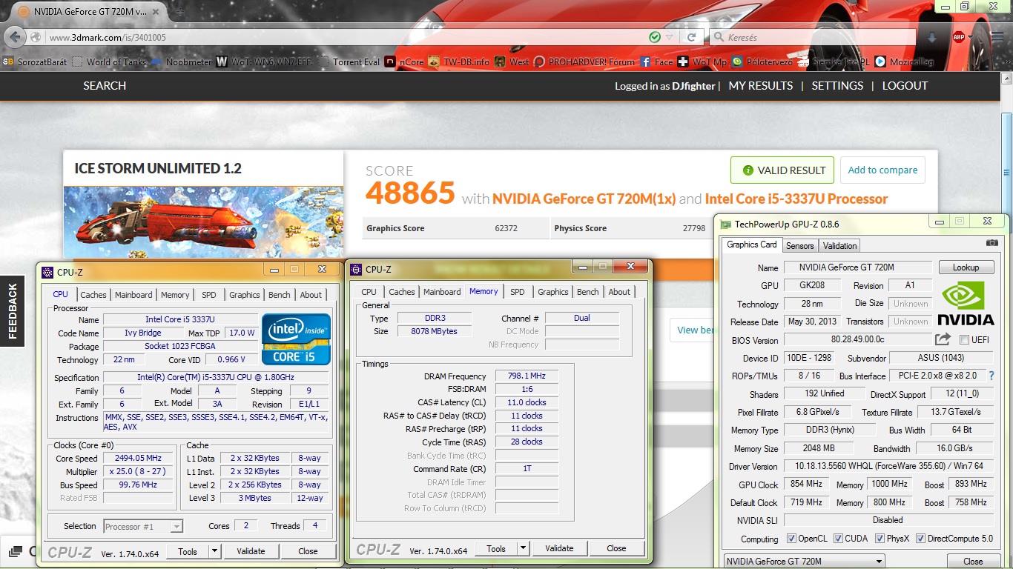
Task: Open the WoT: WN6 WN7 EFF bookmark
Action: [x=265, y=62]
